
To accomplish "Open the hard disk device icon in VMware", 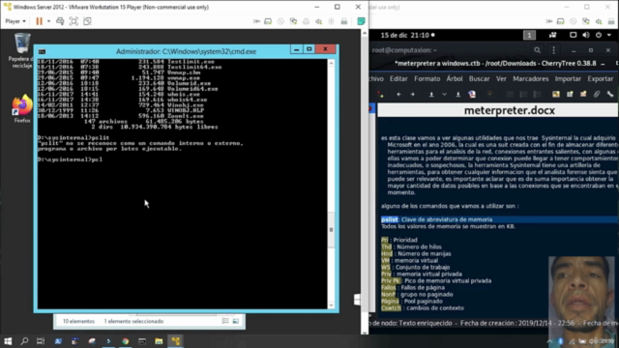I will [x=268, y=21].
